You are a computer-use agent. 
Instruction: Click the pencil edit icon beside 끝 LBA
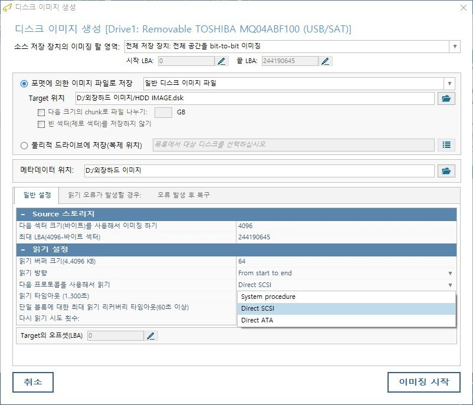pyautogui.click(x=325, y=61)
